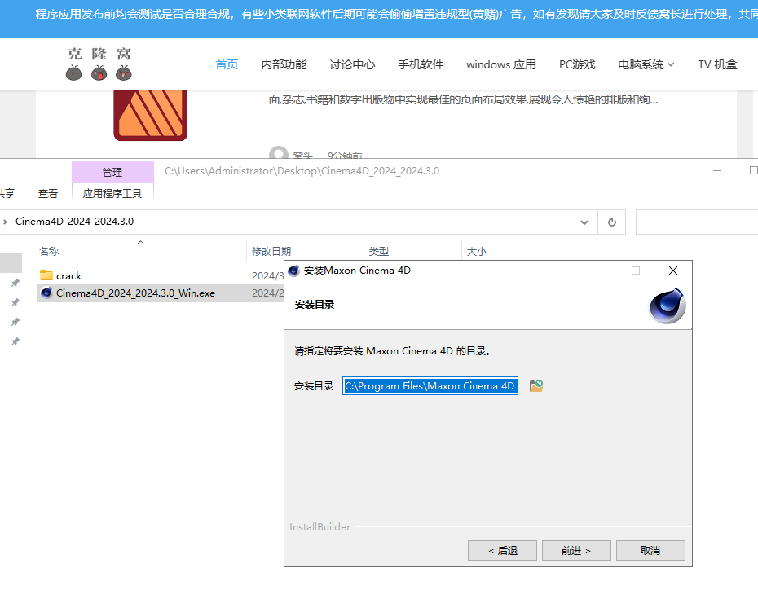Open the orange Affinity Publisher article thumbnail
This screenshot has width=758, height=607.
[150, 116]
